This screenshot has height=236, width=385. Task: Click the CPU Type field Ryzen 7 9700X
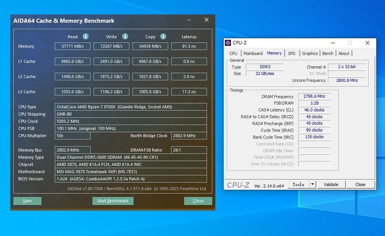tap(130, 107)
